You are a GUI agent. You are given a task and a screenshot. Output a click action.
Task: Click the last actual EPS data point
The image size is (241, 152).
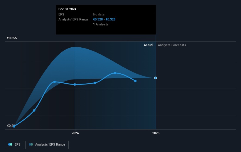click(135, 81)
